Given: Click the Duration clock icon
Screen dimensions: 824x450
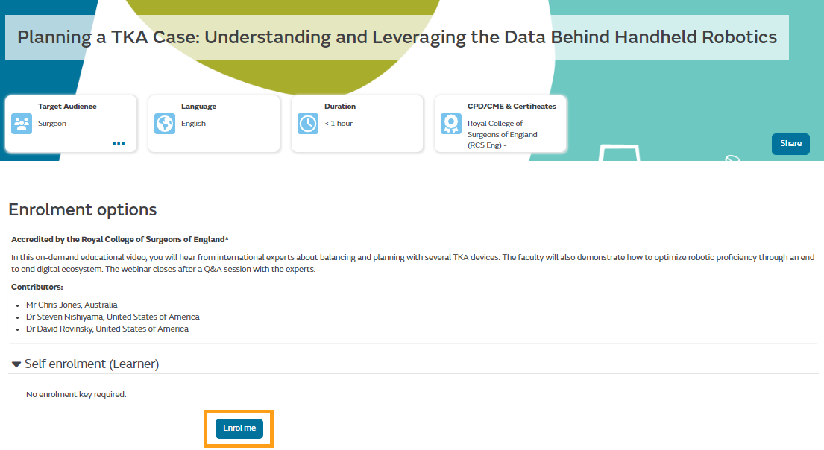Looking at the screenshot, I should [x=308, y=124].
